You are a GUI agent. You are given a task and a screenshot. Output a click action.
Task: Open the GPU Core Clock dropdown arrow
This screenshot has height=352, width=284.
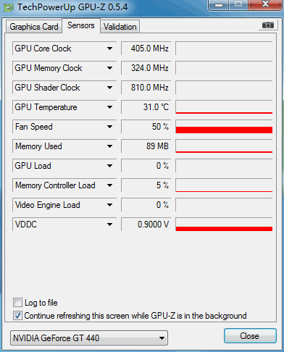[x=109, y=49]
